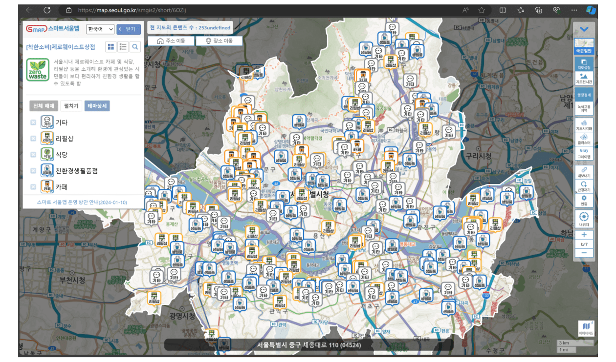Toggle 지도시각화 map visualization
The image size is (616, 362).
584,125
